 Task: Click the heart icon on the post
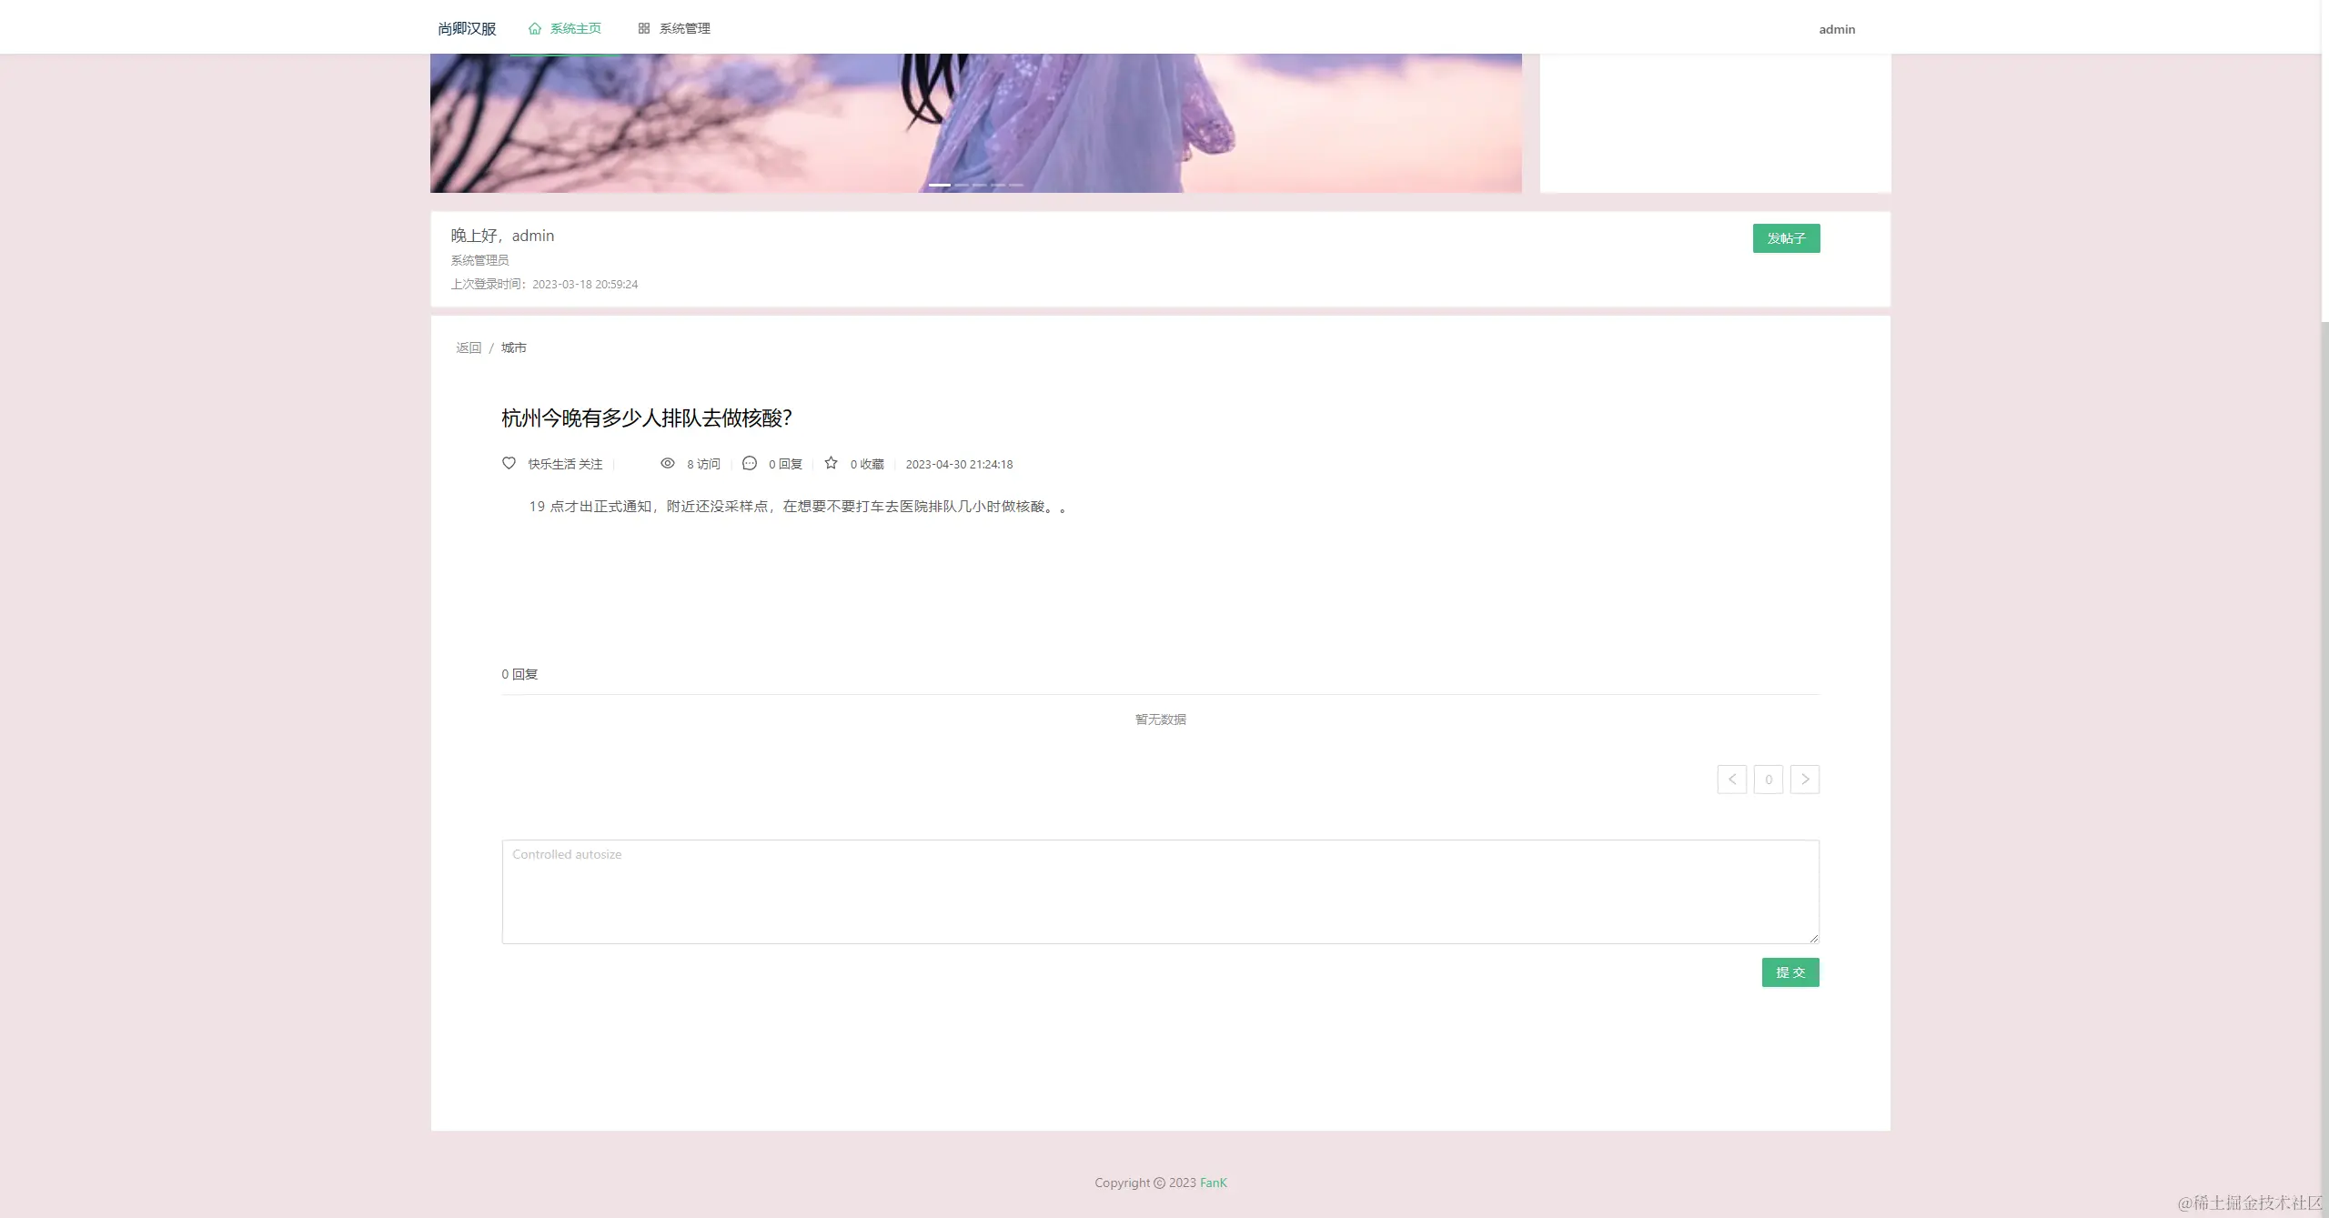(509, 463)
